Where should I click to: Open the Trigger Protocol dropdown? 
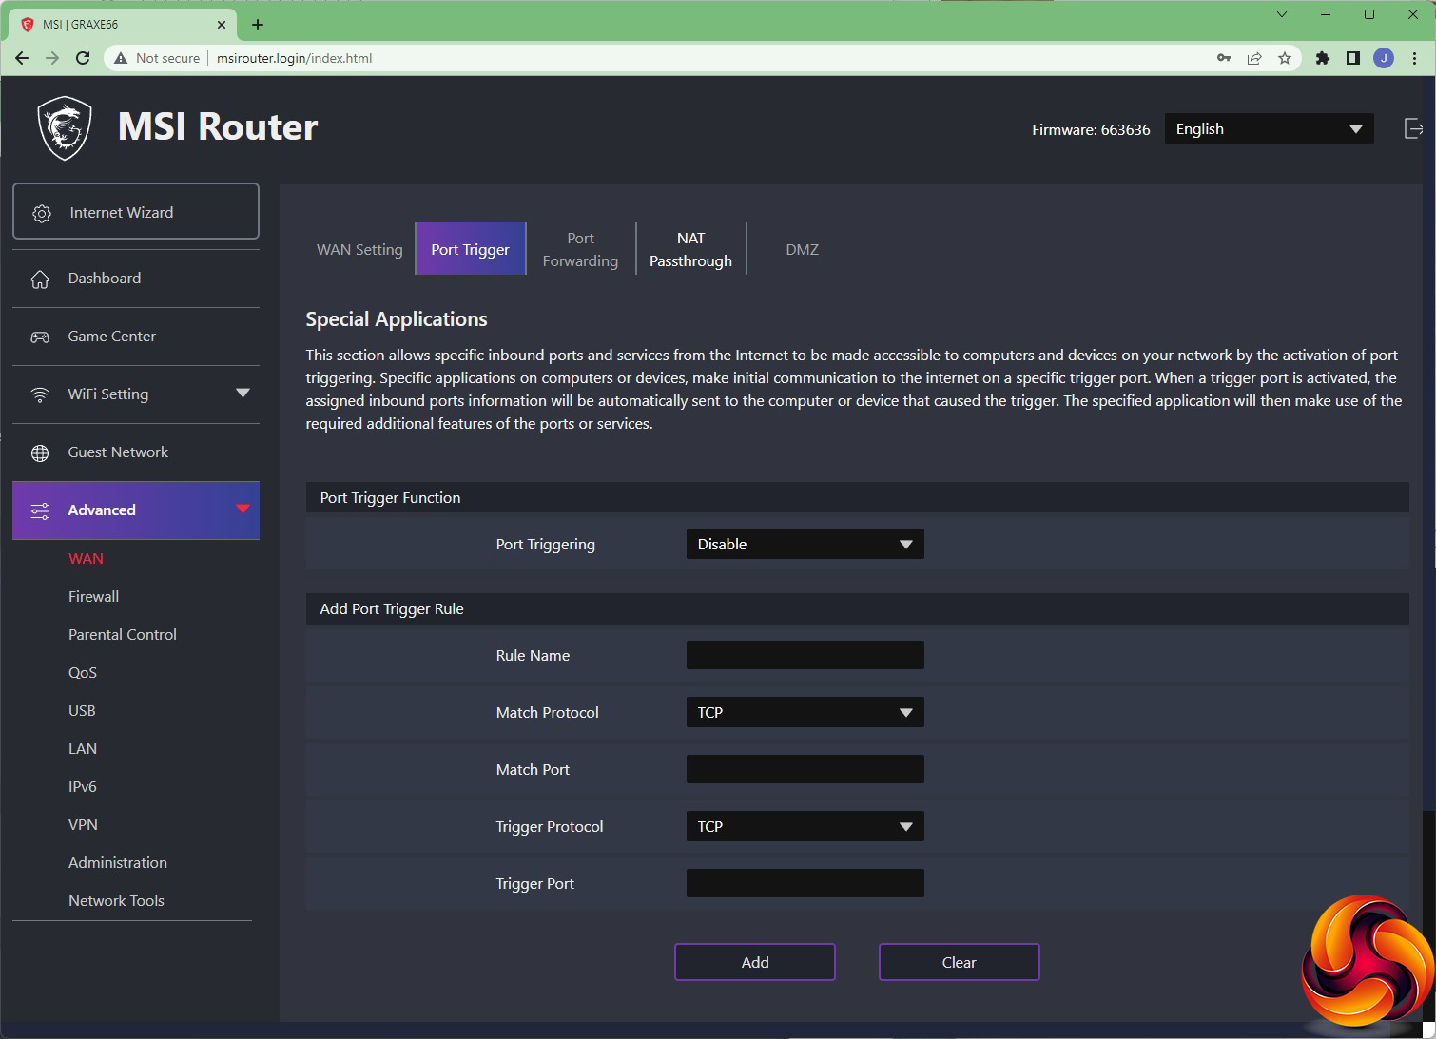(805, 827)
